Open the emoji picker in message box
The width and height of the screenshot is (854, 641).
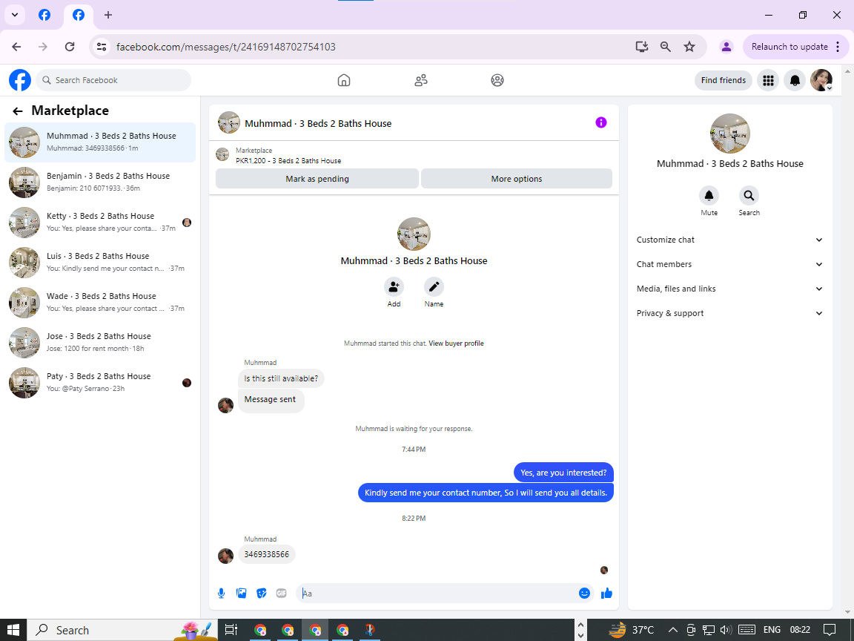point(584,593)
